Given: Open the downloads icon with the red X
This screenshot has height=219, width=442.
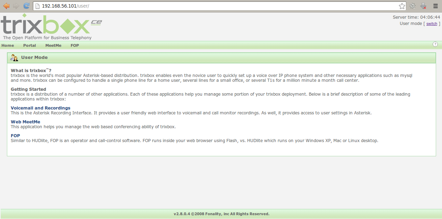Looking at the screenshot, I should (x=423, y=6).
